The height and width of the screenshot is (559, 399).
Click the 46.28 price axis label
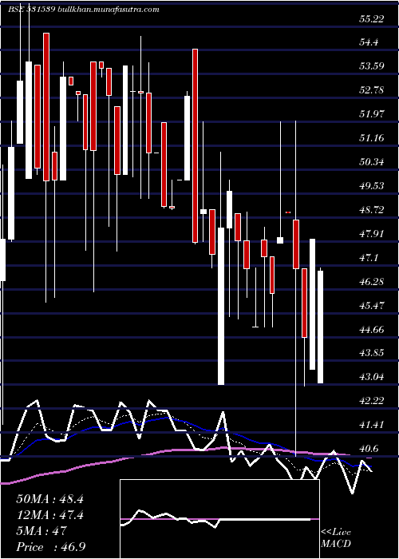tap(371, 282)
